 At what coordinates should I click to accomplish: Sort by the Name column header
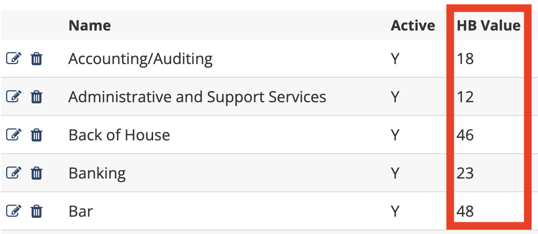coord(89,25)
